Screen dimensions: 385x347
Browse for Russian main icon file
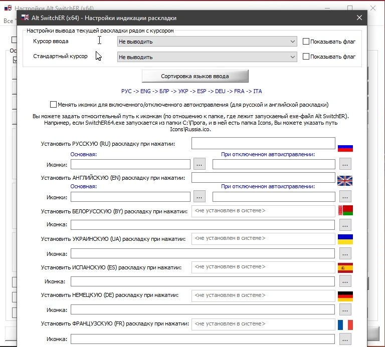[x=200, y=164]
